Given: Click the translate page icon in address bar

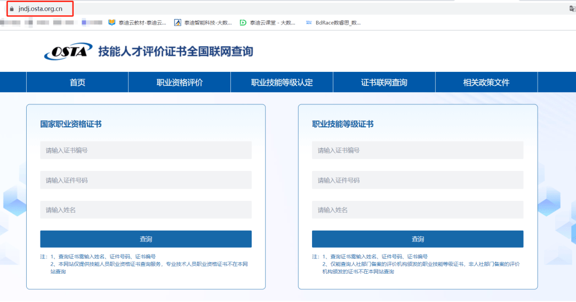Looking at the screenshot, I should click(x=572, y=9).
